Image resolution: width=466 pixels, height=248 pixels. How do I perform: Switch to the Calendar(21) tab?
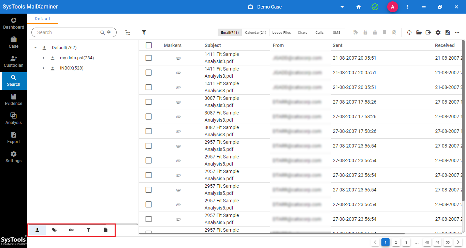(256, 32)
